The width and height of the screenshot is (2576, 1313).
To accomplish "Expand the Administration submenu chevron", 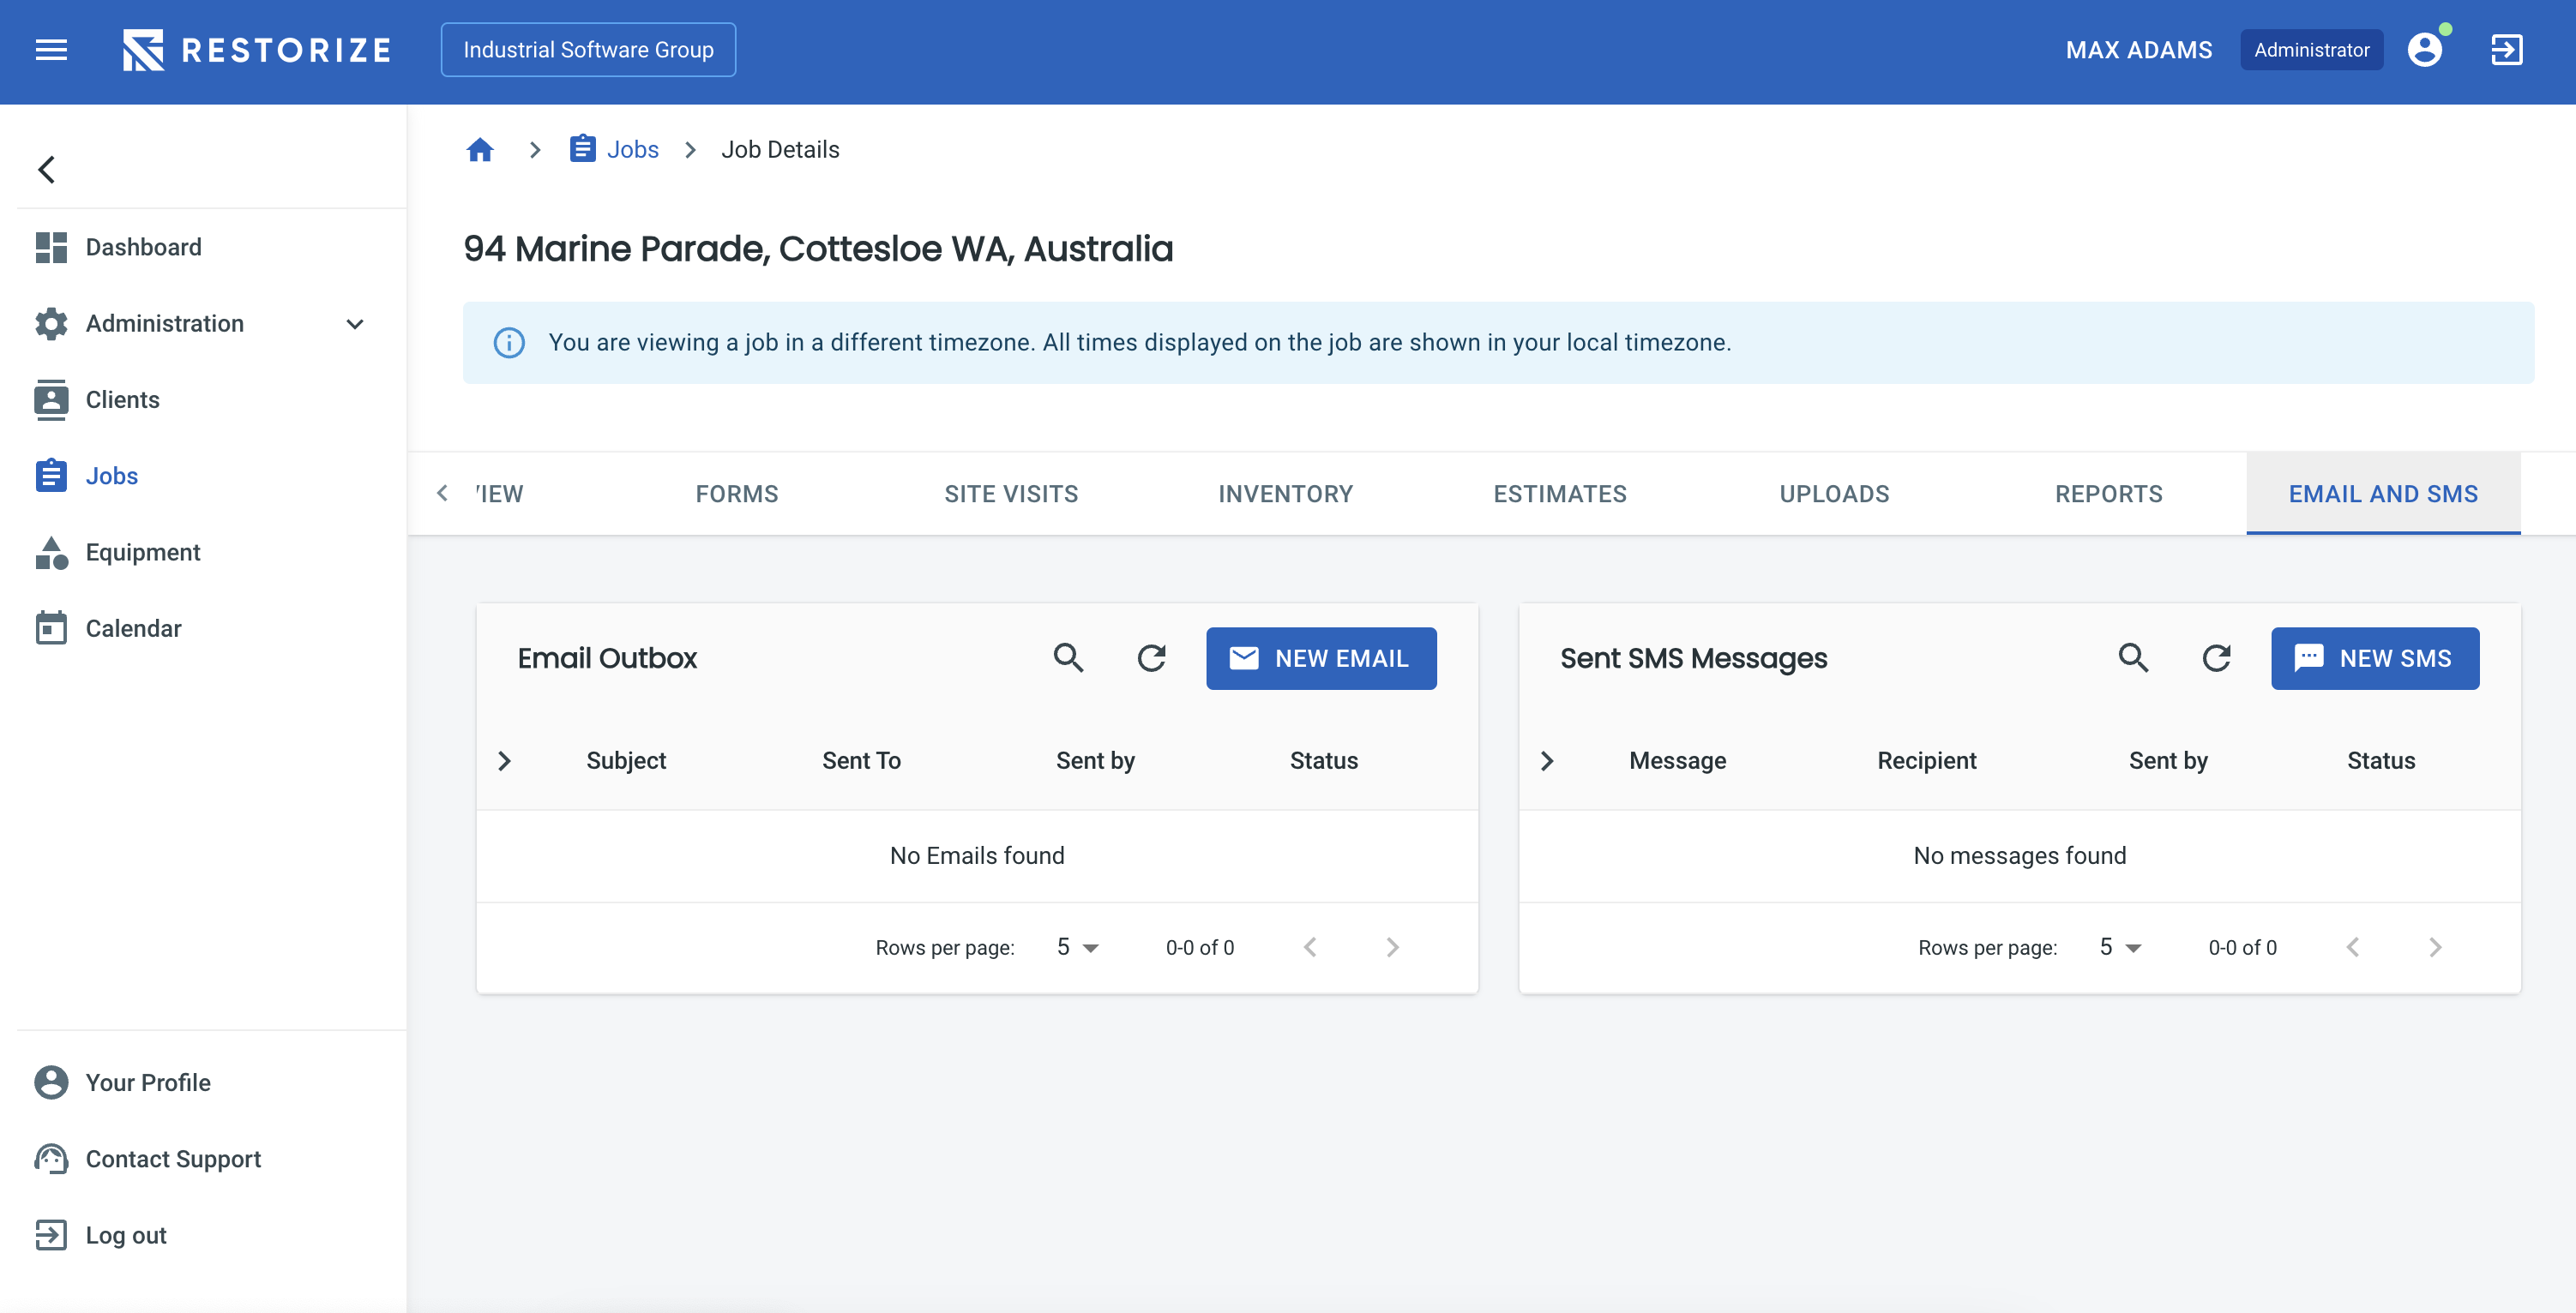I will pyautogui.click(x=355, y=324).
